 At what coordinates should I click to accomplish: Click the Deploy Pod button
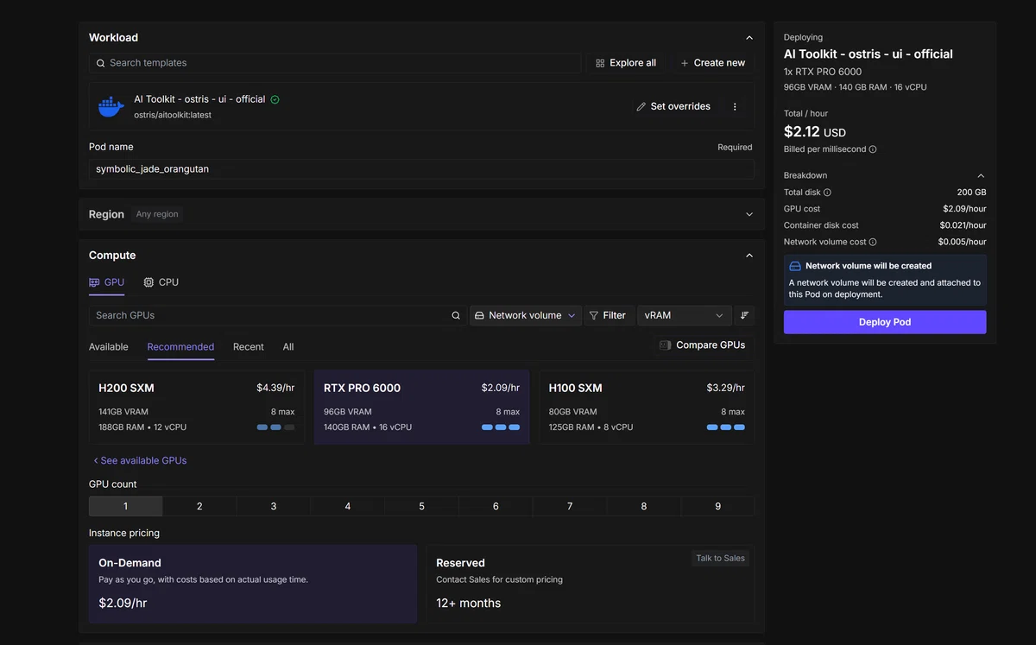(885, 322)
